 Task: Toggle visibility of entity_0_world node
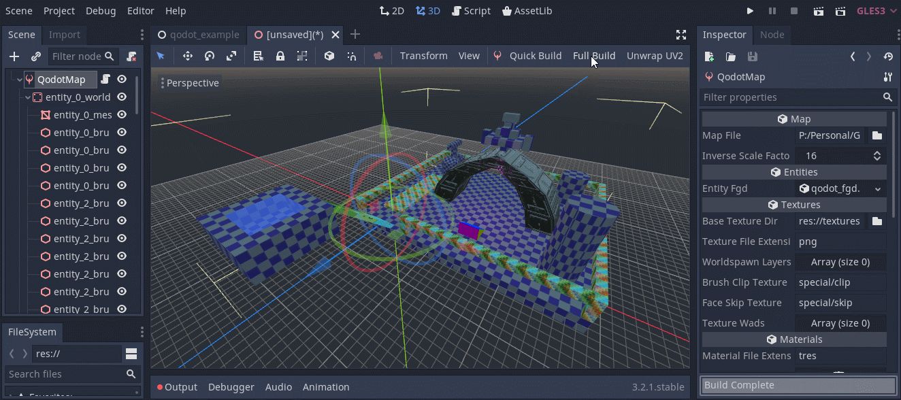[122, 97]
